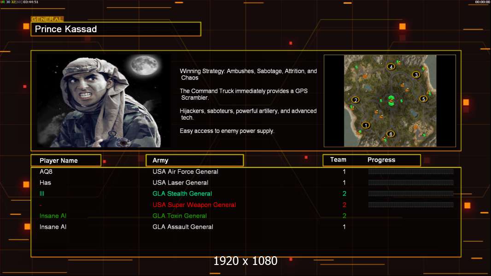Click team number for GLA Assault General

tap(344, 227)
